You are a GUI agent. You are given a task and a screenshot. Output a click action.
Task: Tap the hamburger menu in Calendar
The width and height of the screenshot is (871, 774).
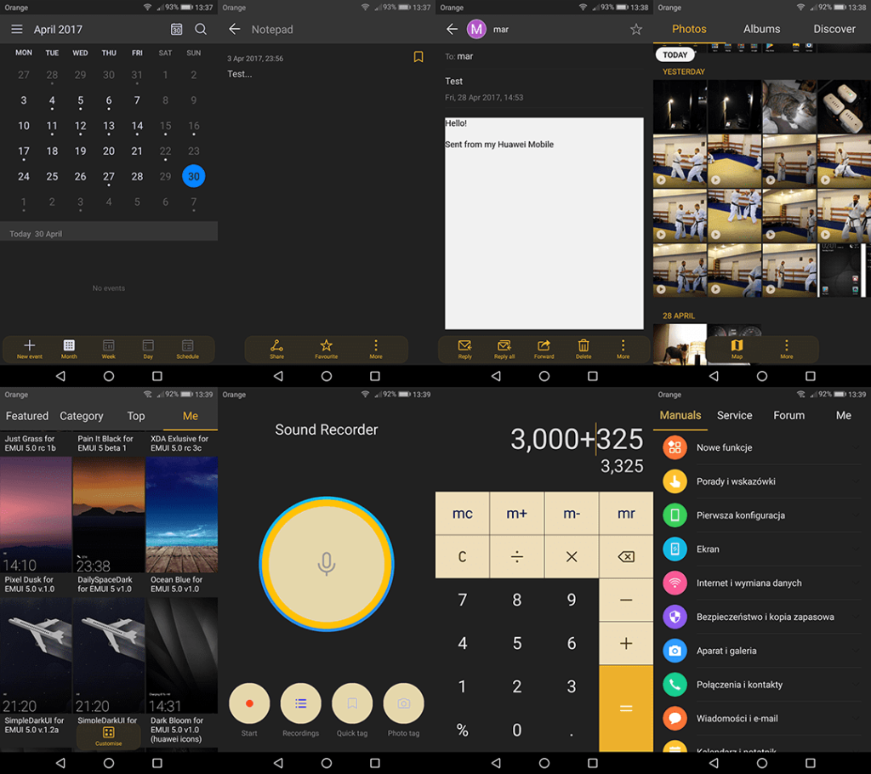pyautogui.click(x=17, y=30)
